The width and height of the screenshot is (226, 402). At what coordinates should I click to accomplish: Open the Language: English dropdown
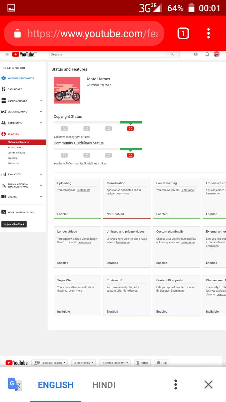click(50, 363)
